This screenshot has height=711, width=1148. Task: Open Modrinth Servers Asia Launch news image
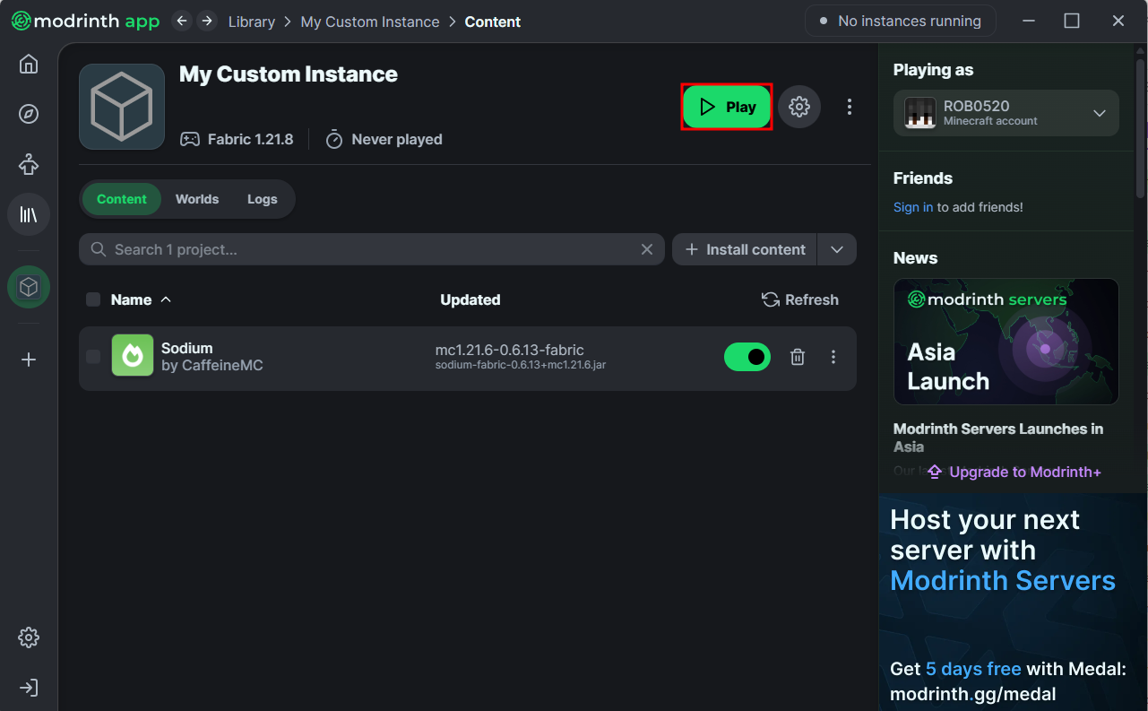pyautogui.click(x=1006, y=342)
